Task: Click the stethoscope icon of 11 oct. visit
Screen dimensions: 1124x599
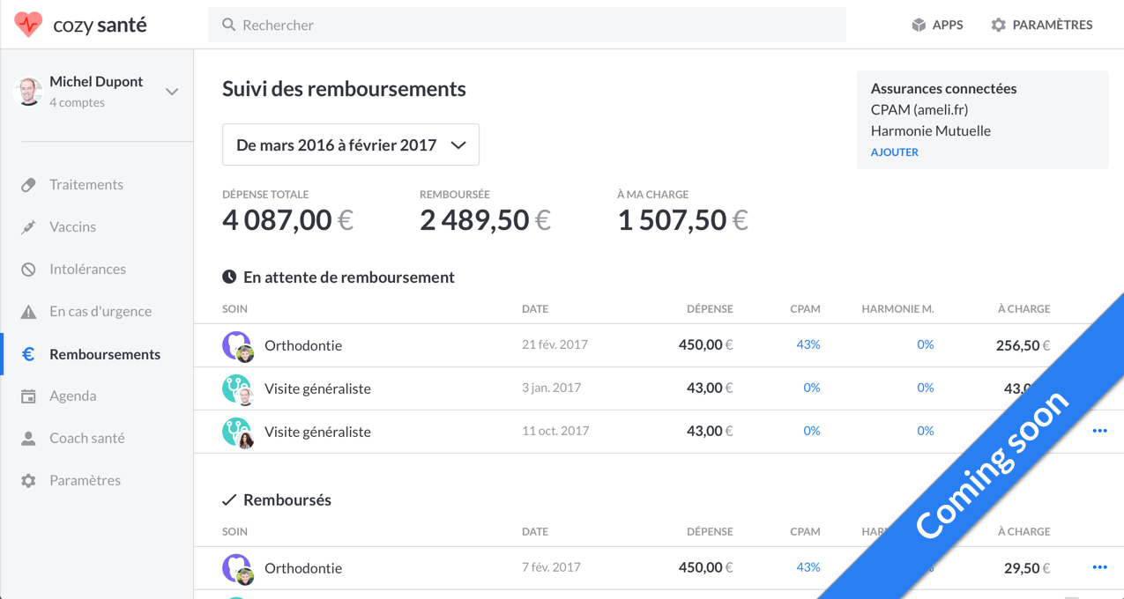Action: (x=236, y=431)
